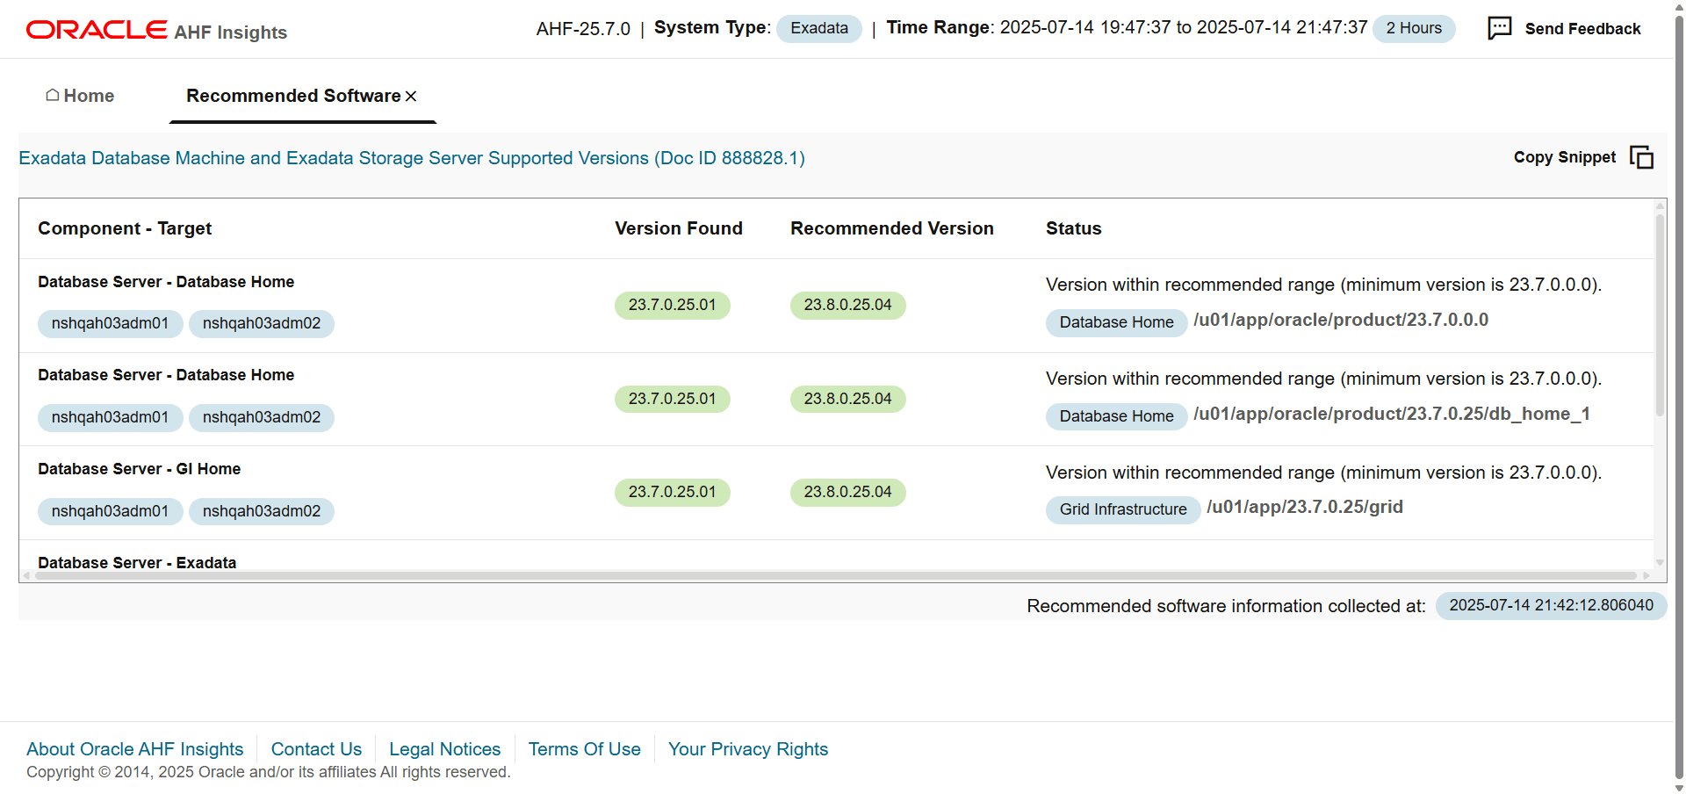Click the table scroll-down arrow

point(1660,562)
